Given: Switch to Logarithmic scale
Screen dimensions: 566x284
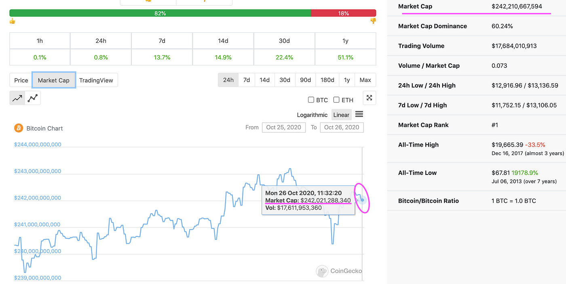Looking at the screenshot, I should click(312, 115).
